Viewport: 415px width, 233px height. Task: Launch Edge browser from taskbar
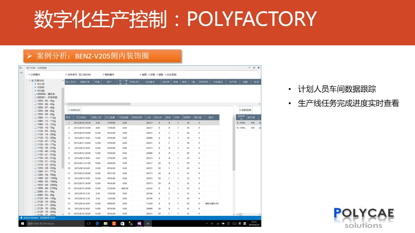click(97, 223)
